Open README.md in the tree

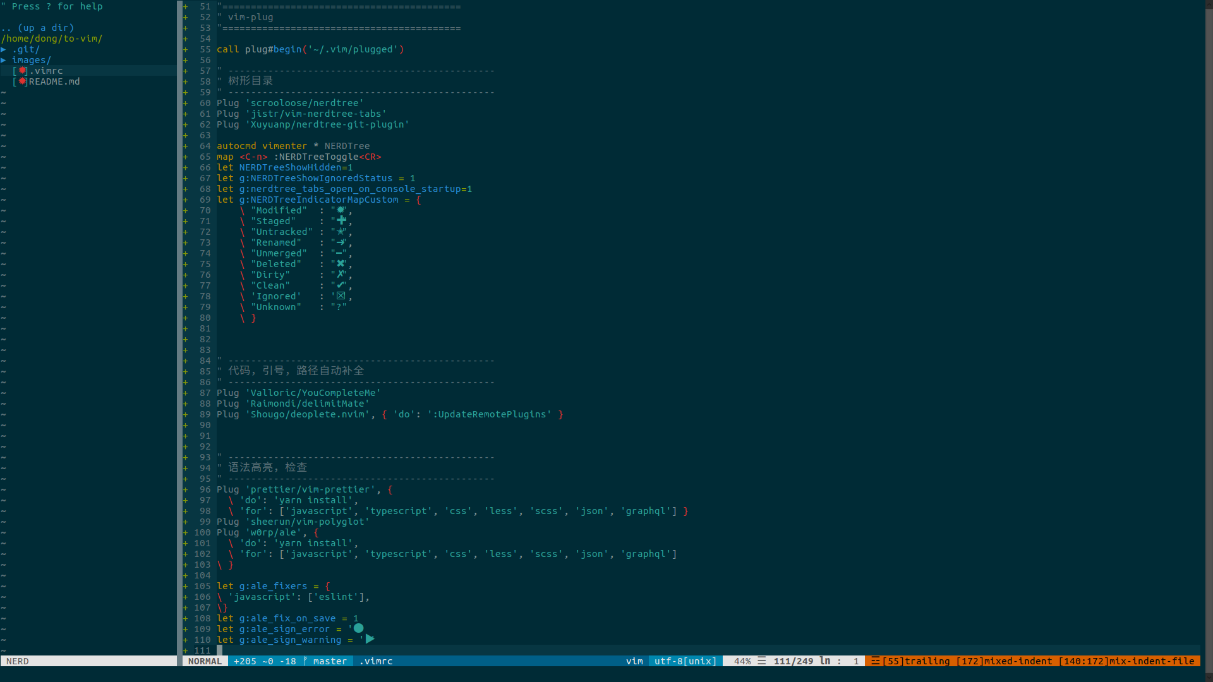[54, 81]
